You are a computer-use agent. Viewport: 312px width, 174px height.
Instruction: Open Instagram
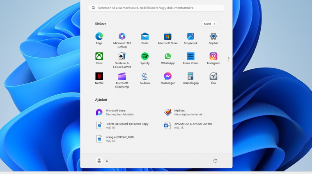213,59
